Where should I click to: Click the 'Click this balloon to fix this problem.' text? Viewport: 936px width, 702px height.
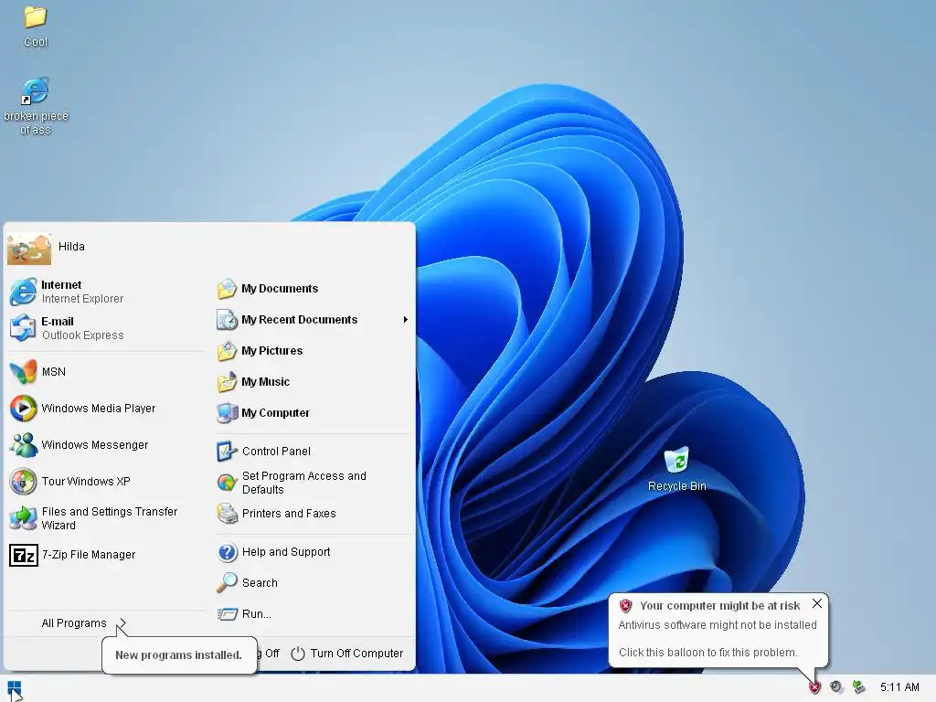coord(708,653)
